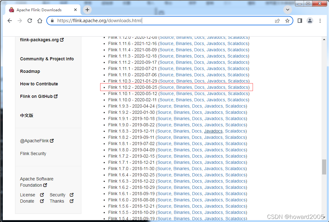Download Binaries for Flink 1.8.2
The height and width of the screenshot is (222, 329).
coord(182,137)
